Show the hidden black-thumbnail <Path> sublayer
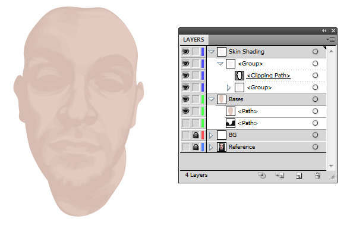This screenshot has height=225, width=353. [186, 123]
